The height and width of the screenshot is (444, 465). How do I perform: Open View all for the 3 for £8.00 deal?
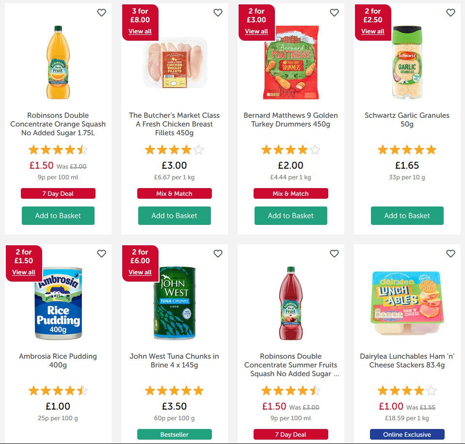pyautogui.click(x=140, y=31)
